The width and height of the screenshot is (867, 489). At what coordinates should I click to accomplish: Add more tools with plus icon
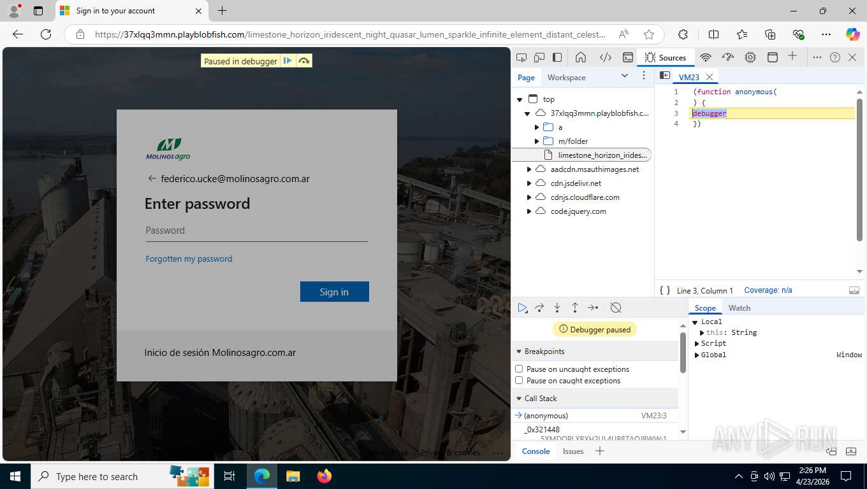(x=792, y=56)
